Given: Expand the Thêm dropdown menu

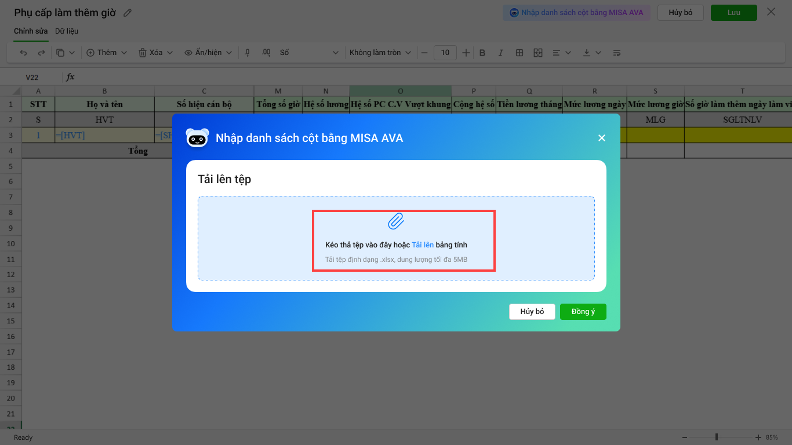Looking at the screenshot, I should tap(107, 53).
